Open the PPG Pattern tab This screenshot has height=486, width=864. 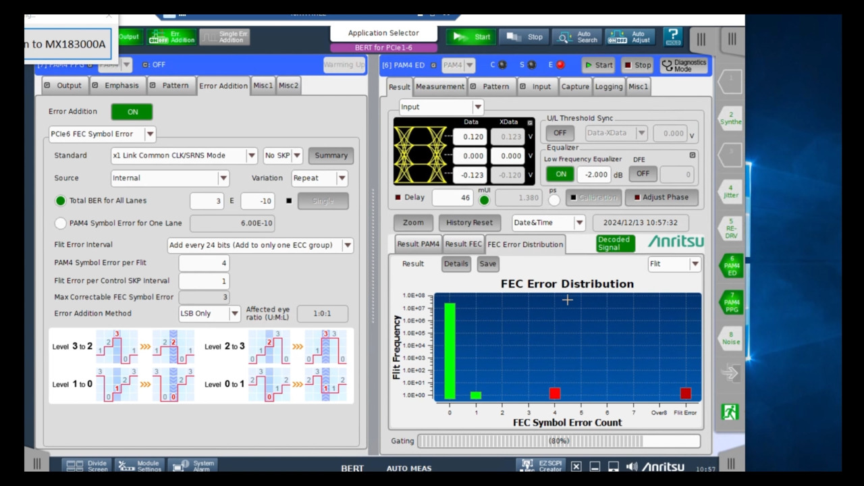[x=169, y=86]
